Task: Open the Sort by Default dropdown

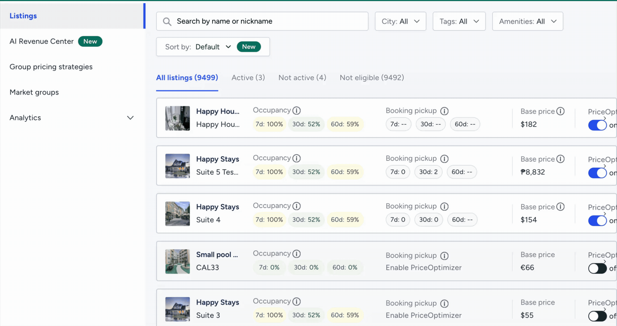Action: point(213,47)
